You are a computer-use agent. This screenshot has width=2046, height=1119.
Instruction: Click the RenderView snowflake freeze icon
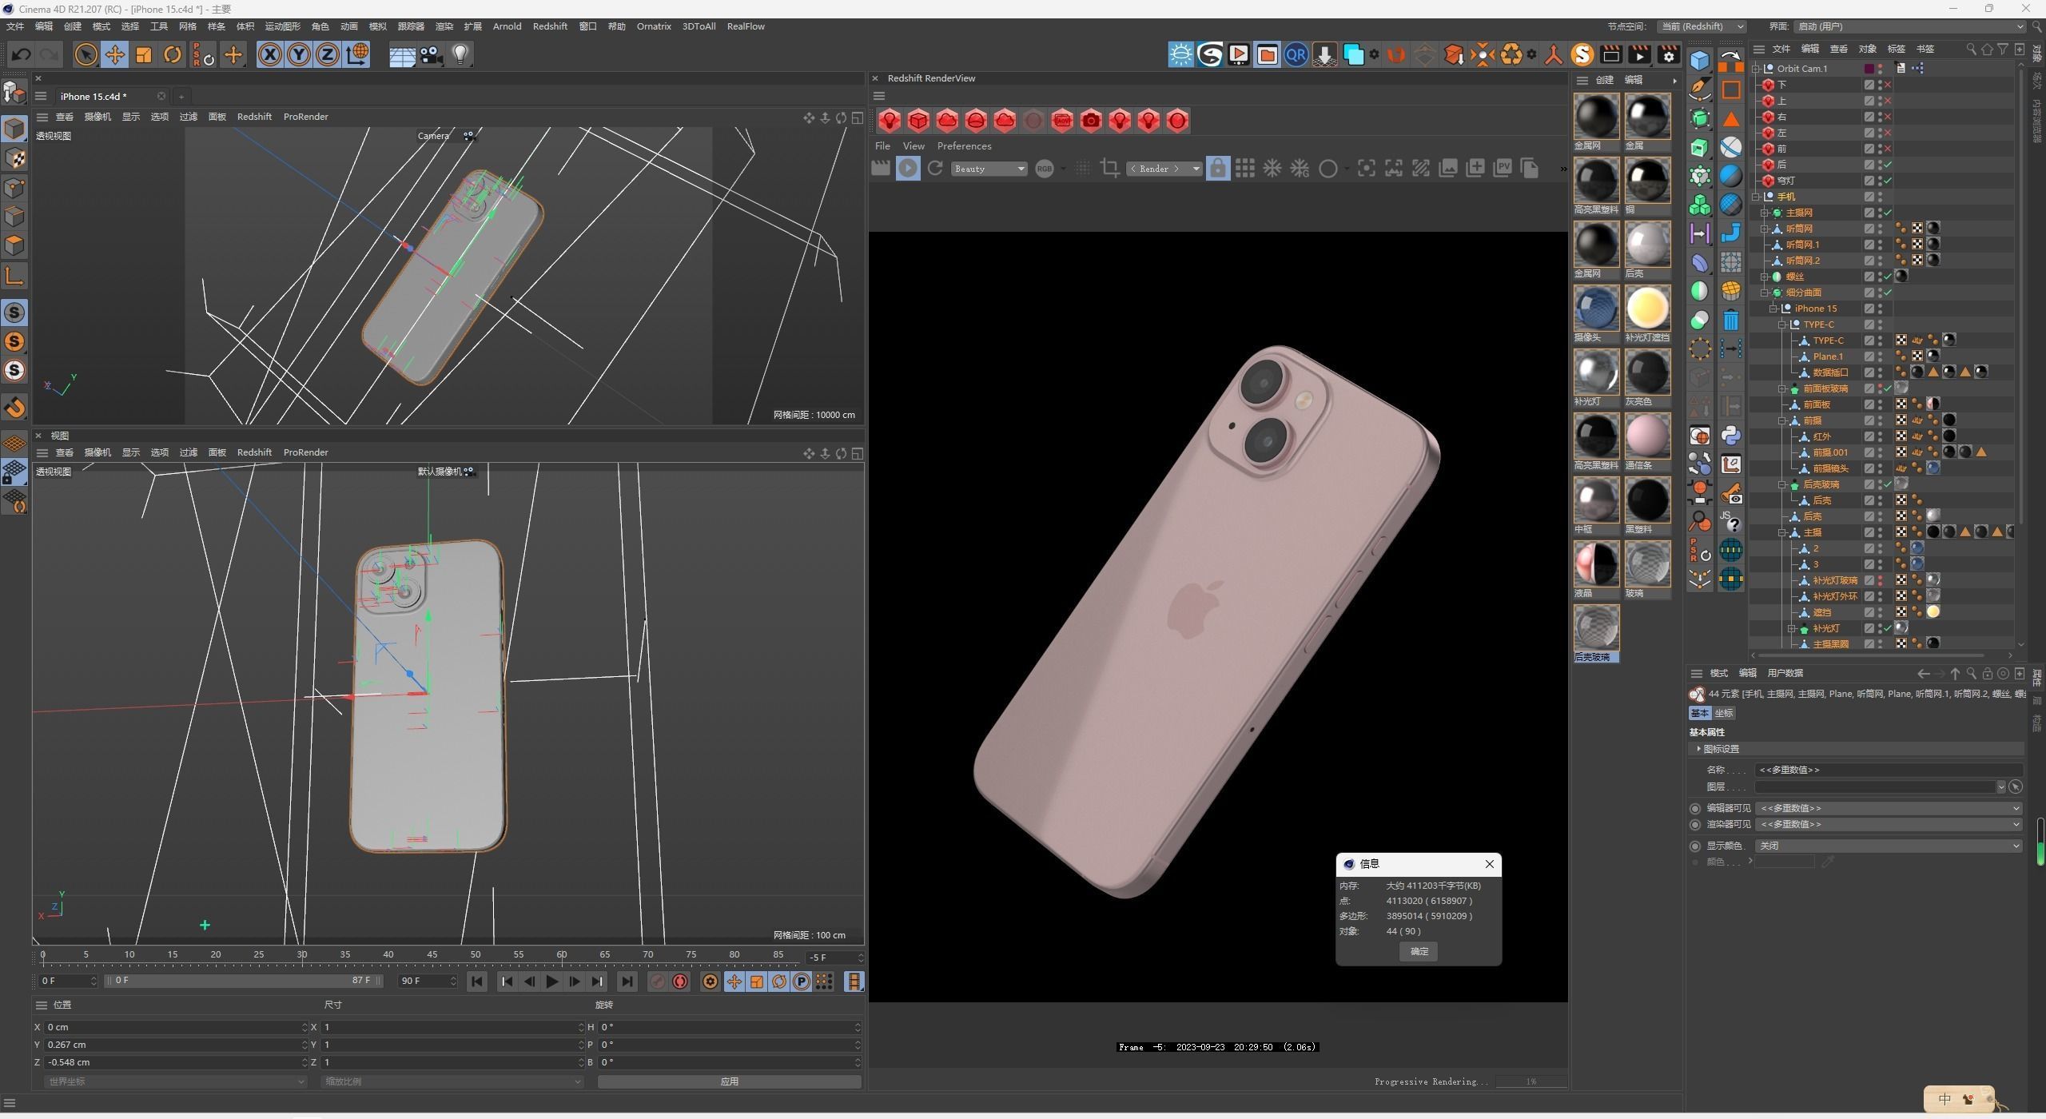pos(1272,169)
